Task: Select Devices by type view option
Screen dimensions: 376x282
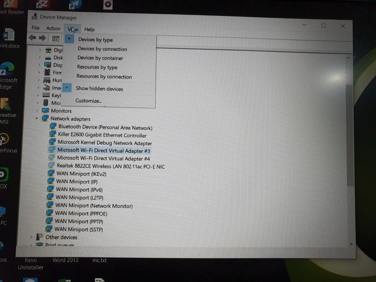Action: (x=96, y=40)
